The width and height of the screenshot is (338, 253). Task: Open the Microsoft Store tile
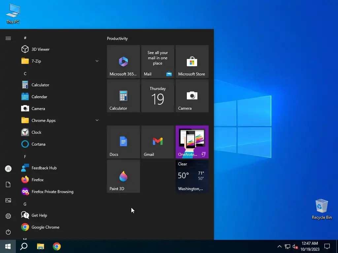[x=192, y=62]
